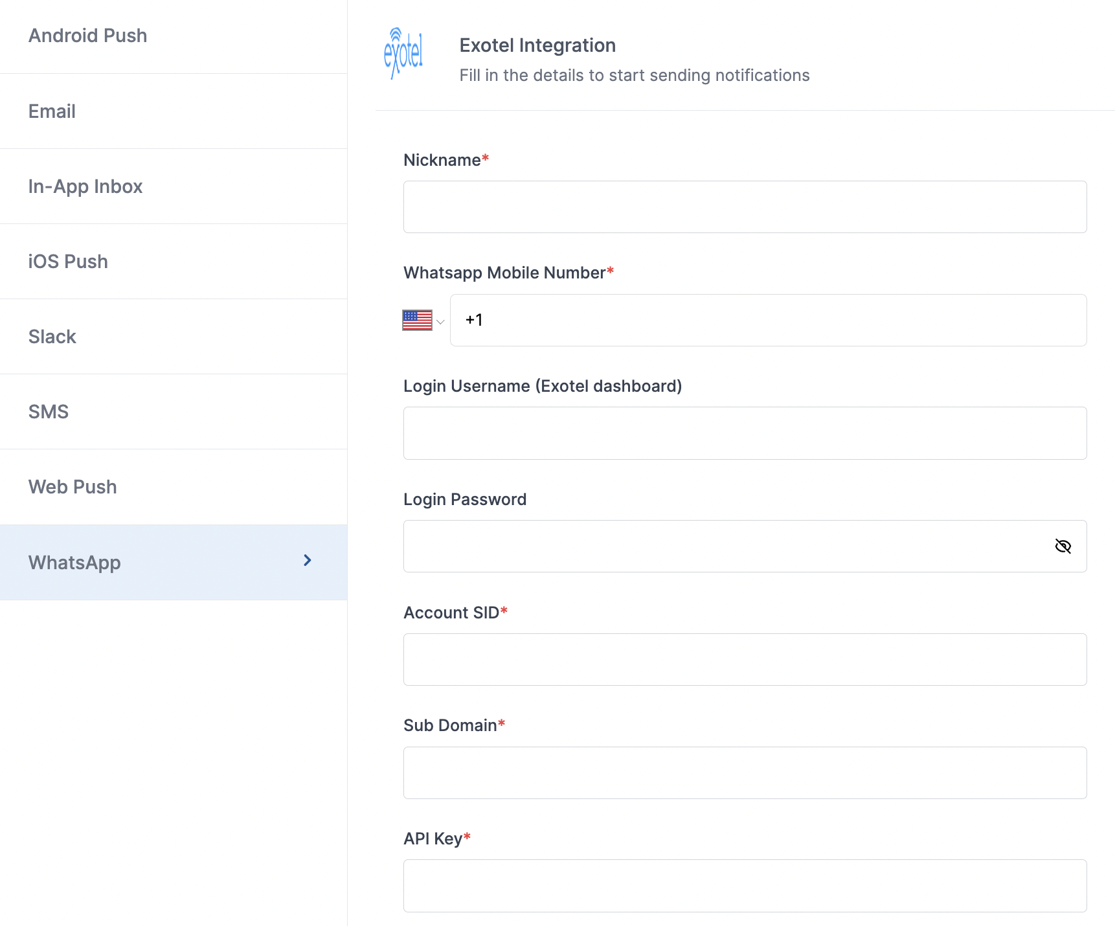Screen dimensions: 1115x926
Task: Focus the Login Username field
Action: [x=745, y=433]
